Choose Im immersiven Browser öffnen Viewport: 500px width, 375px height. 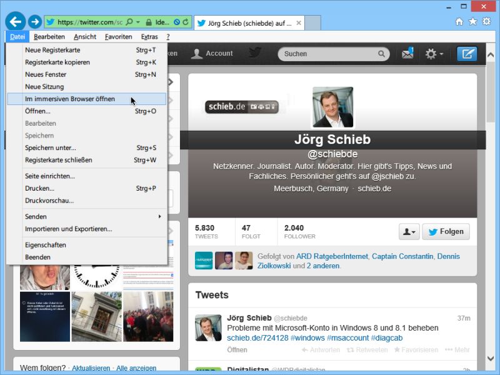click(x=87, y=99)
